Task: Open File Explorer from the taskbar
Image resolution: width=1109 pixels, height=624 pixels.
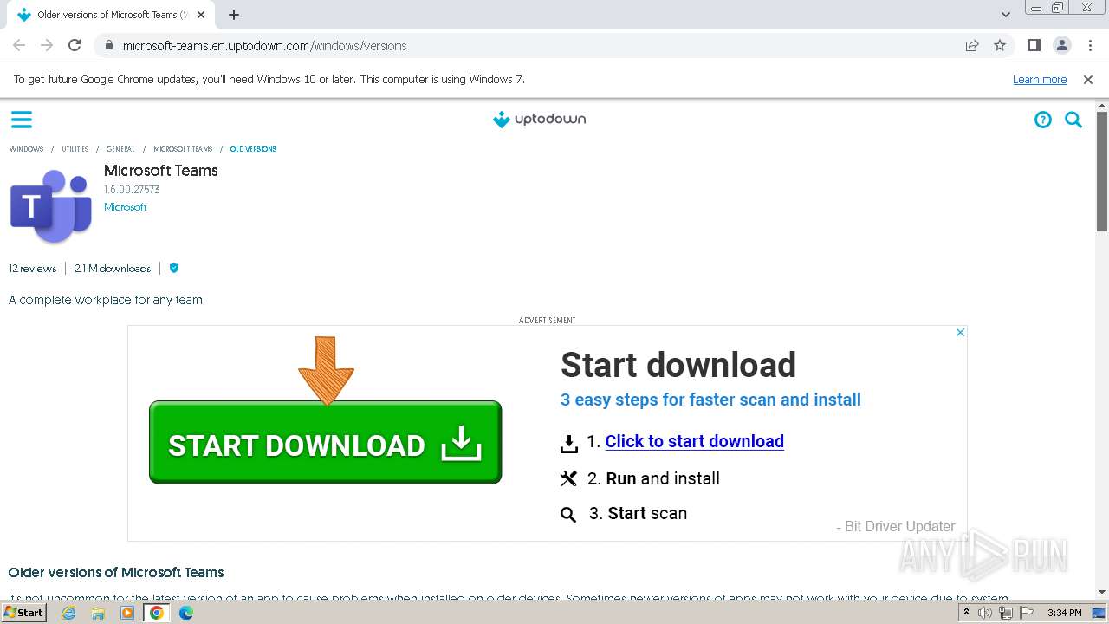Action: (x=98, y=613)
